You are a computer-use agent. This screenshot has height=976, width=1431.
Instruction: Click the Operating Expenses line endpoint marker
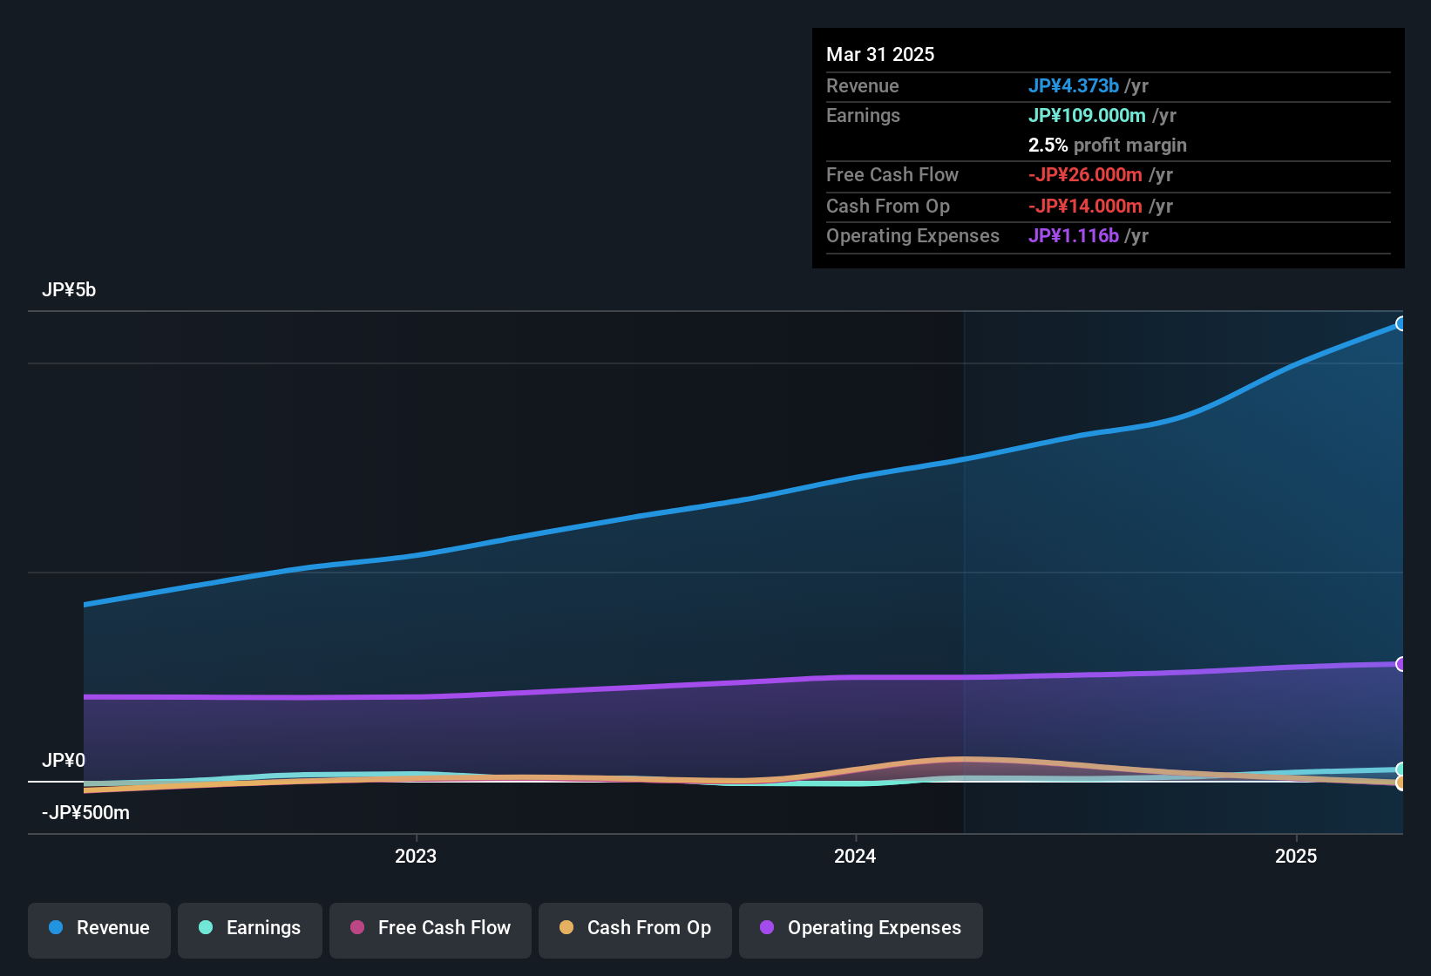[1401, 664]
